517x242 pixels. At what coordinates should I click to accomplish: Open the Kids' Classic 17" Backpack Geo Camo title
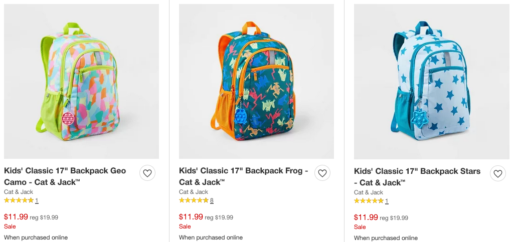pos(65,176)
